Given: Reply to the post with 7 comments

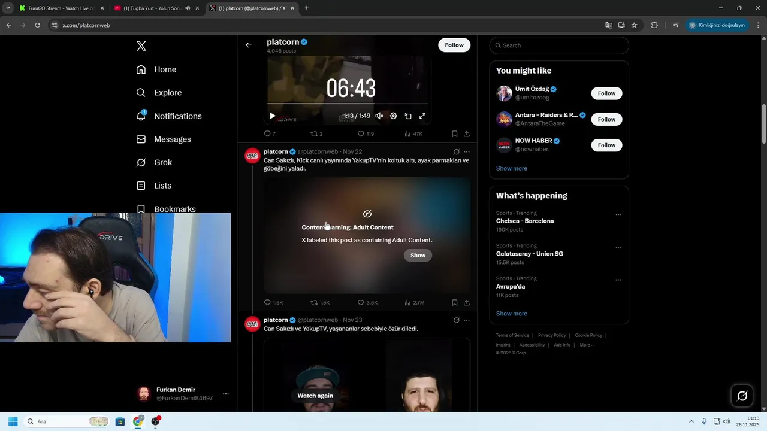Looking at the screenshot, I should (x=270, y=134).
